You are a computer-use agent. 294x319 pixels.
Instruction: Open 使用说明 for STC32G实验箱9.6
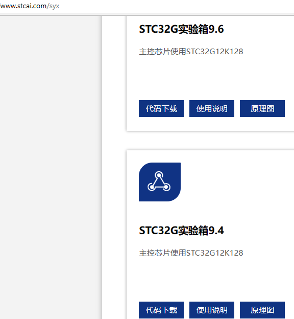click(212, 109)
